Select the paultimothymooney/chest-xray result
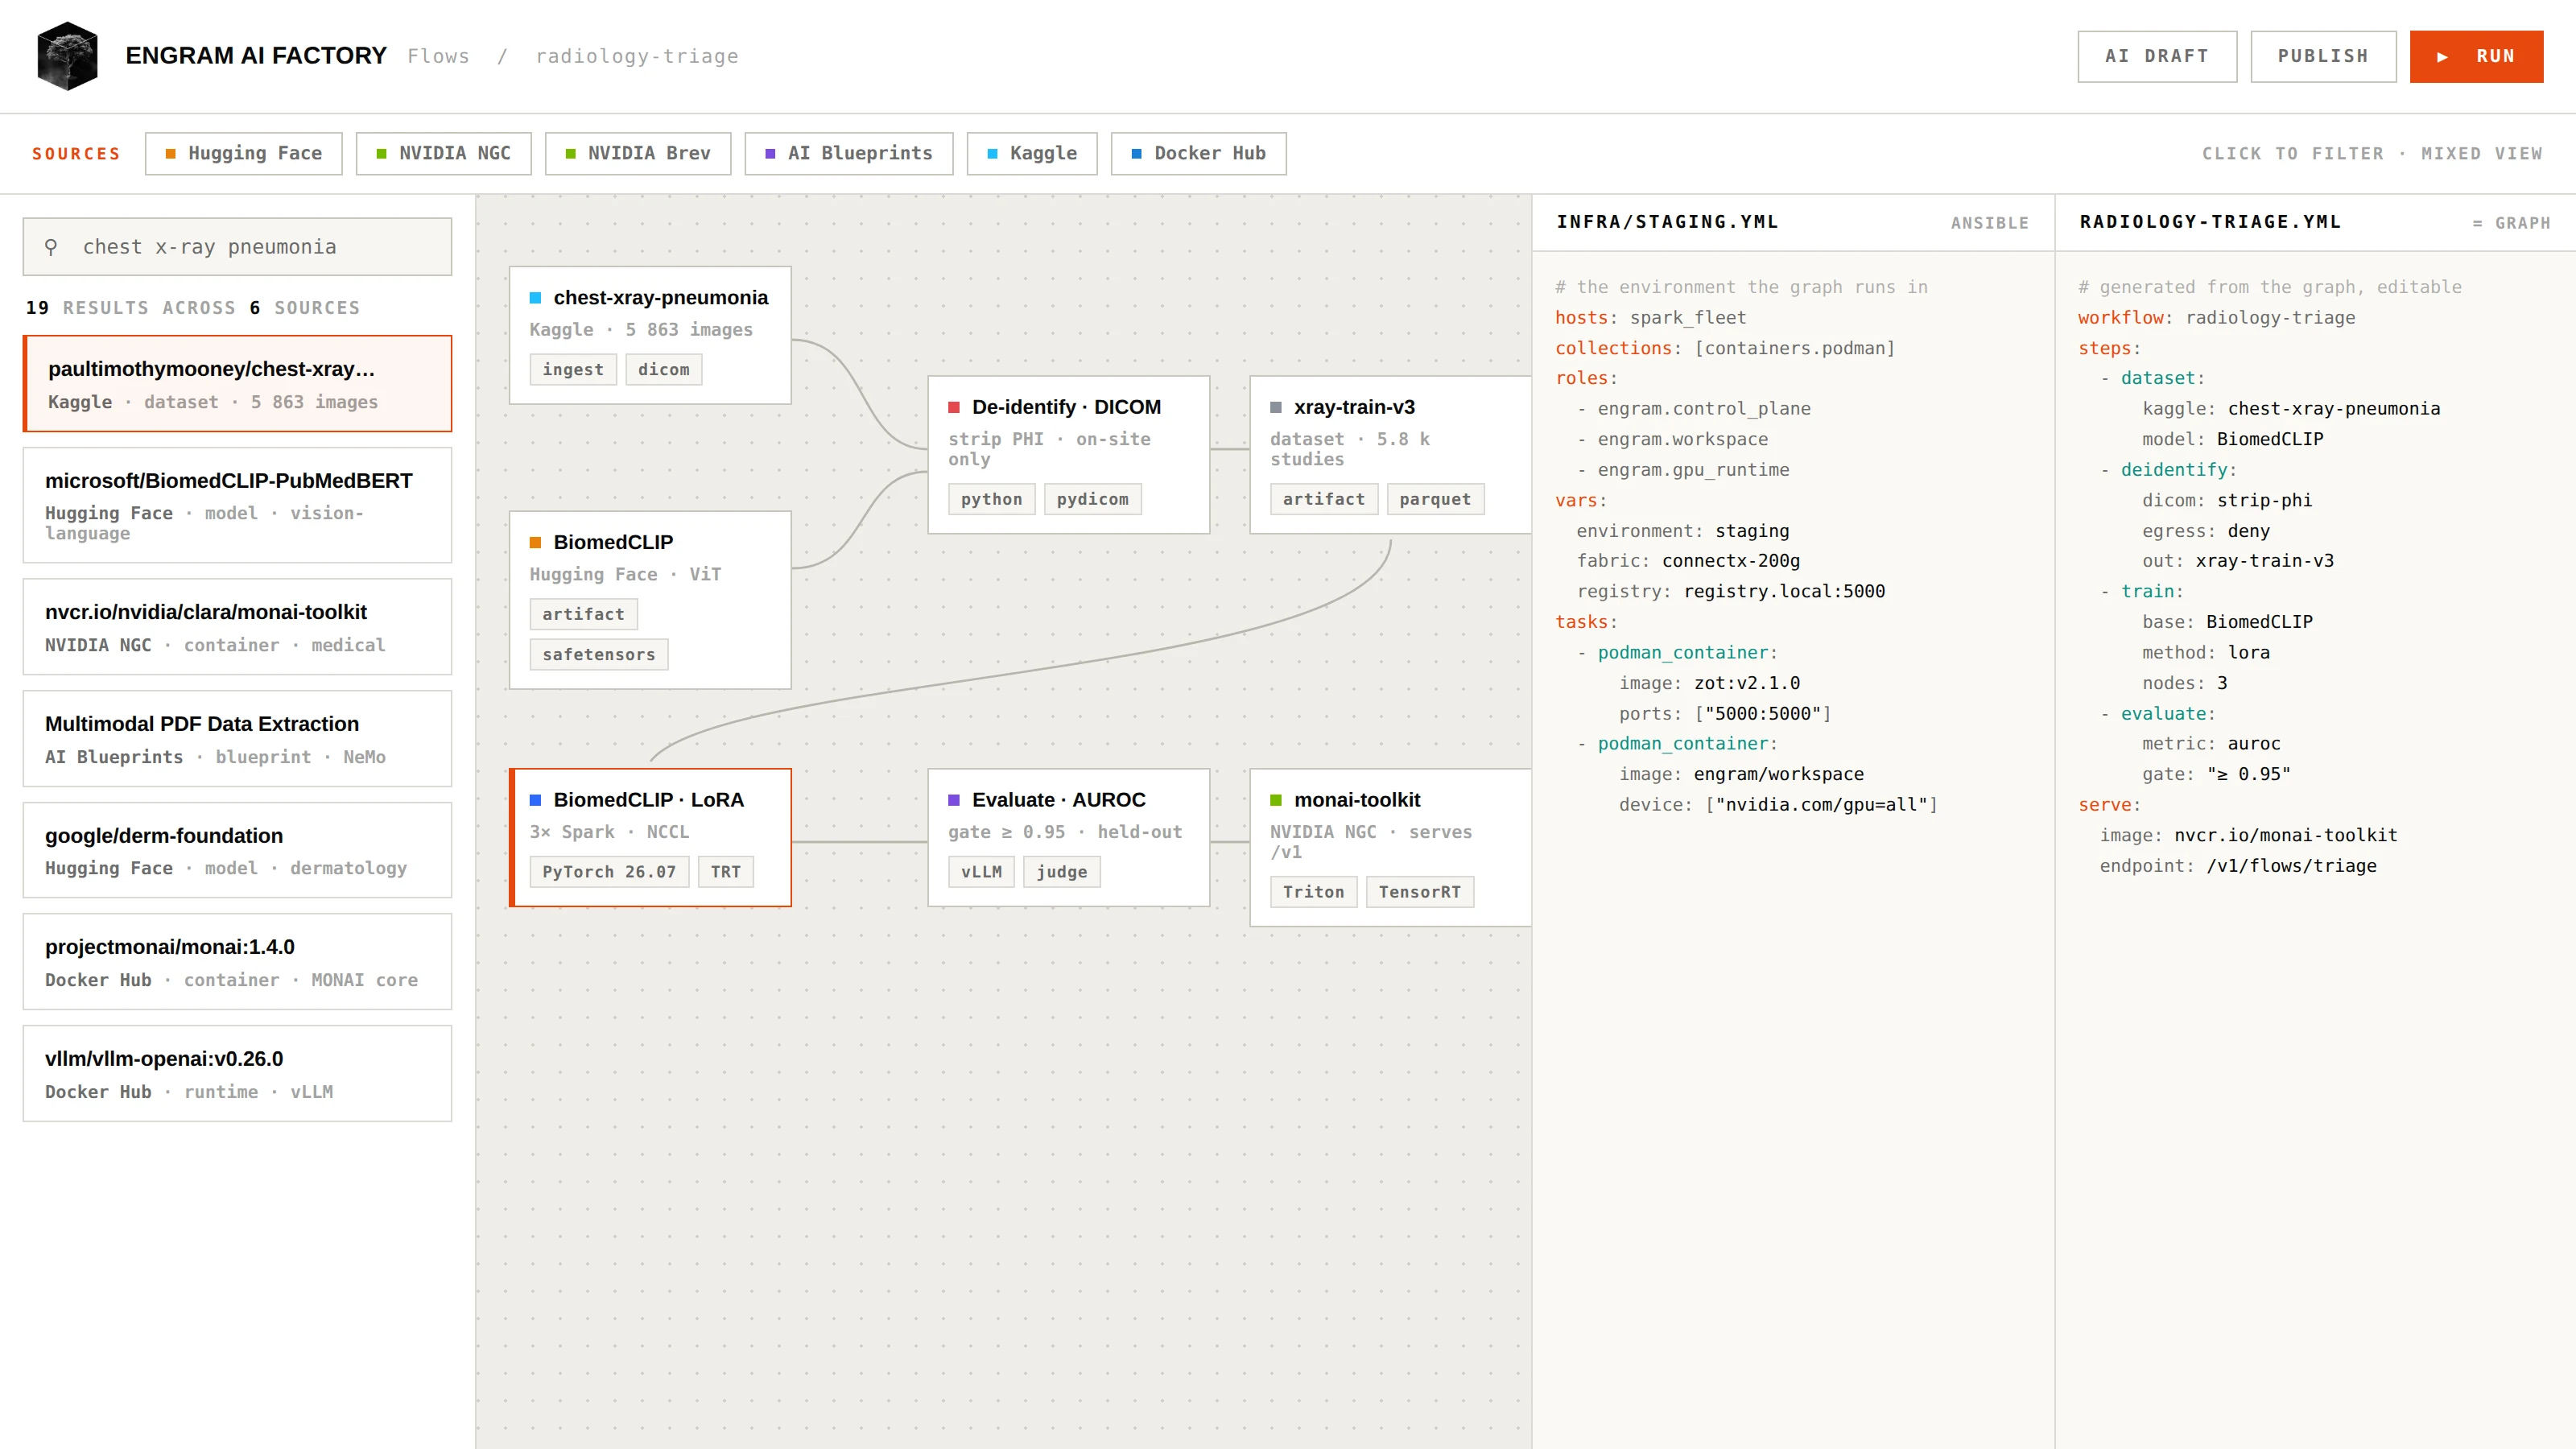2576x1449 pixels. [x=237, y=384]
